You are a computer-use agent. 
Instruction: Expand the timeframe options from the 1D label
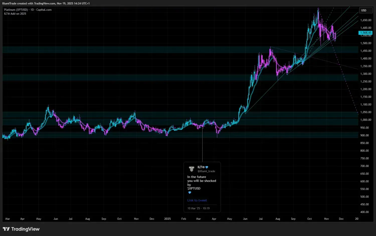(x=33, y=9)
